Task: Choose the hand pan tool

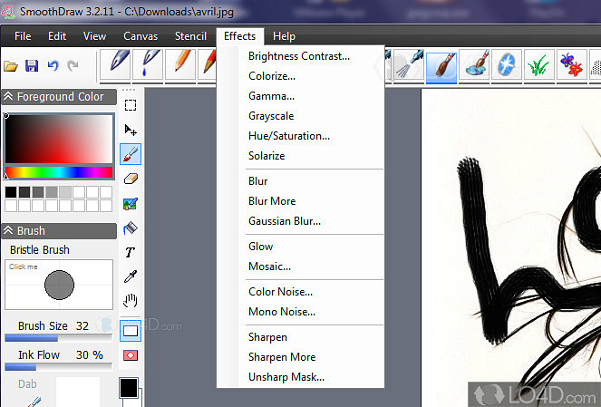Action: [131, 301]
